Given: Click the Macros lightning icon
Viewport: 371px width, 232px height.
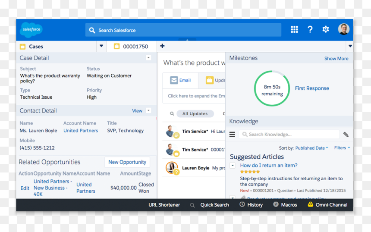Looking at the screenshot, I should point(276,204).
